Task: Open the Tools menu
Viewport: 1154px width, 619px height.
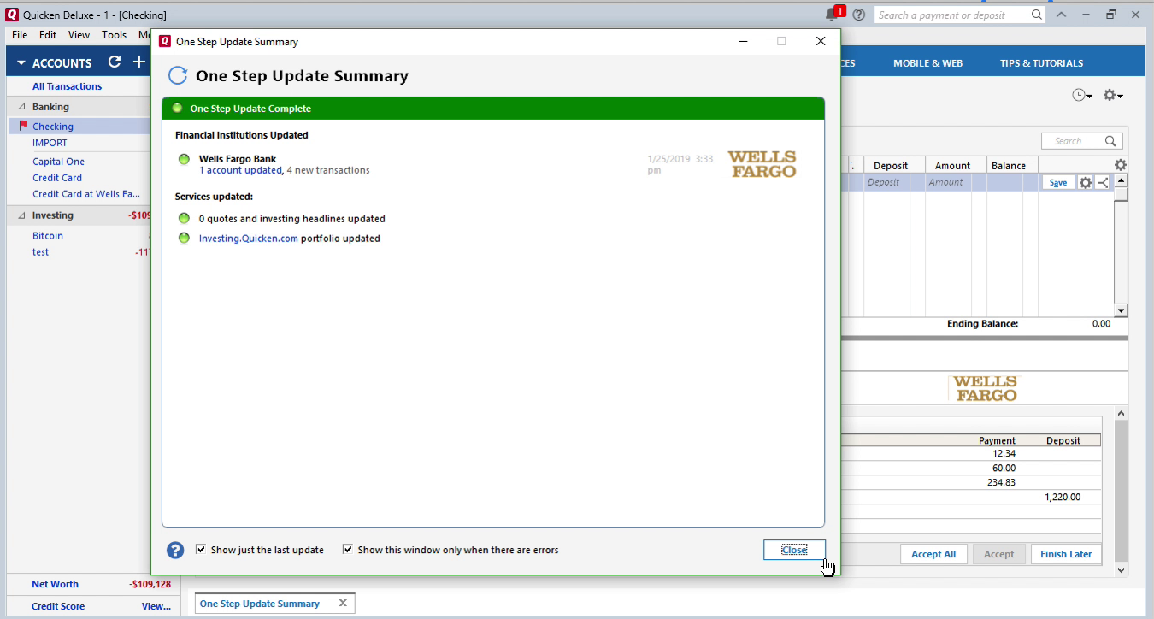Action: [x=114, y=35]
